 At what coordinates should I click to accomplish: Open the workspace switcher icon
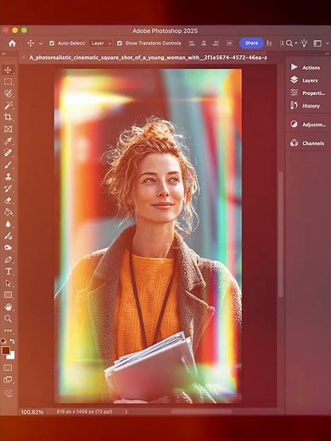click(x=317, y=43)
